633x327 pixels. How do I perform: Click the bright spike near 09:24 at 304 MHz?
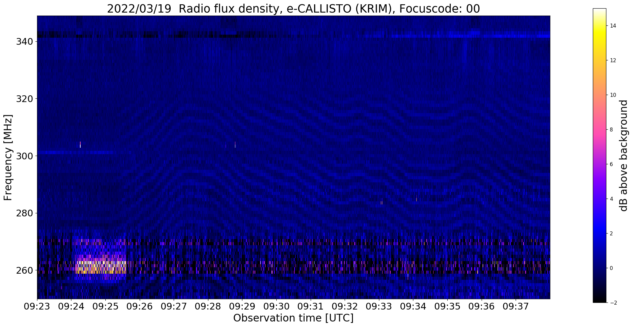(x=80, y=145)
